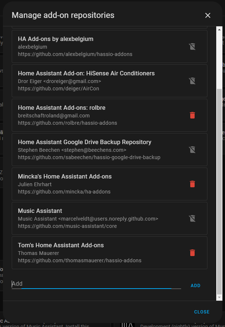
Task: Click breitschaftroland@gmail.com text
Action: pos(54,116)
